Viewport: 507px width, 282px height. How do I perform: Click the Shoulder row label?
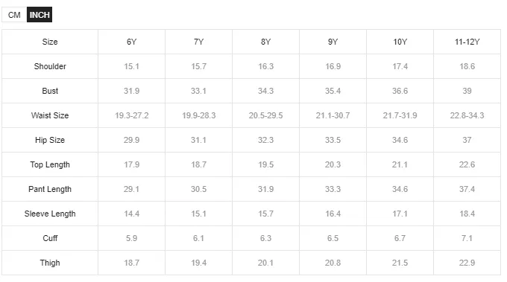50,66
